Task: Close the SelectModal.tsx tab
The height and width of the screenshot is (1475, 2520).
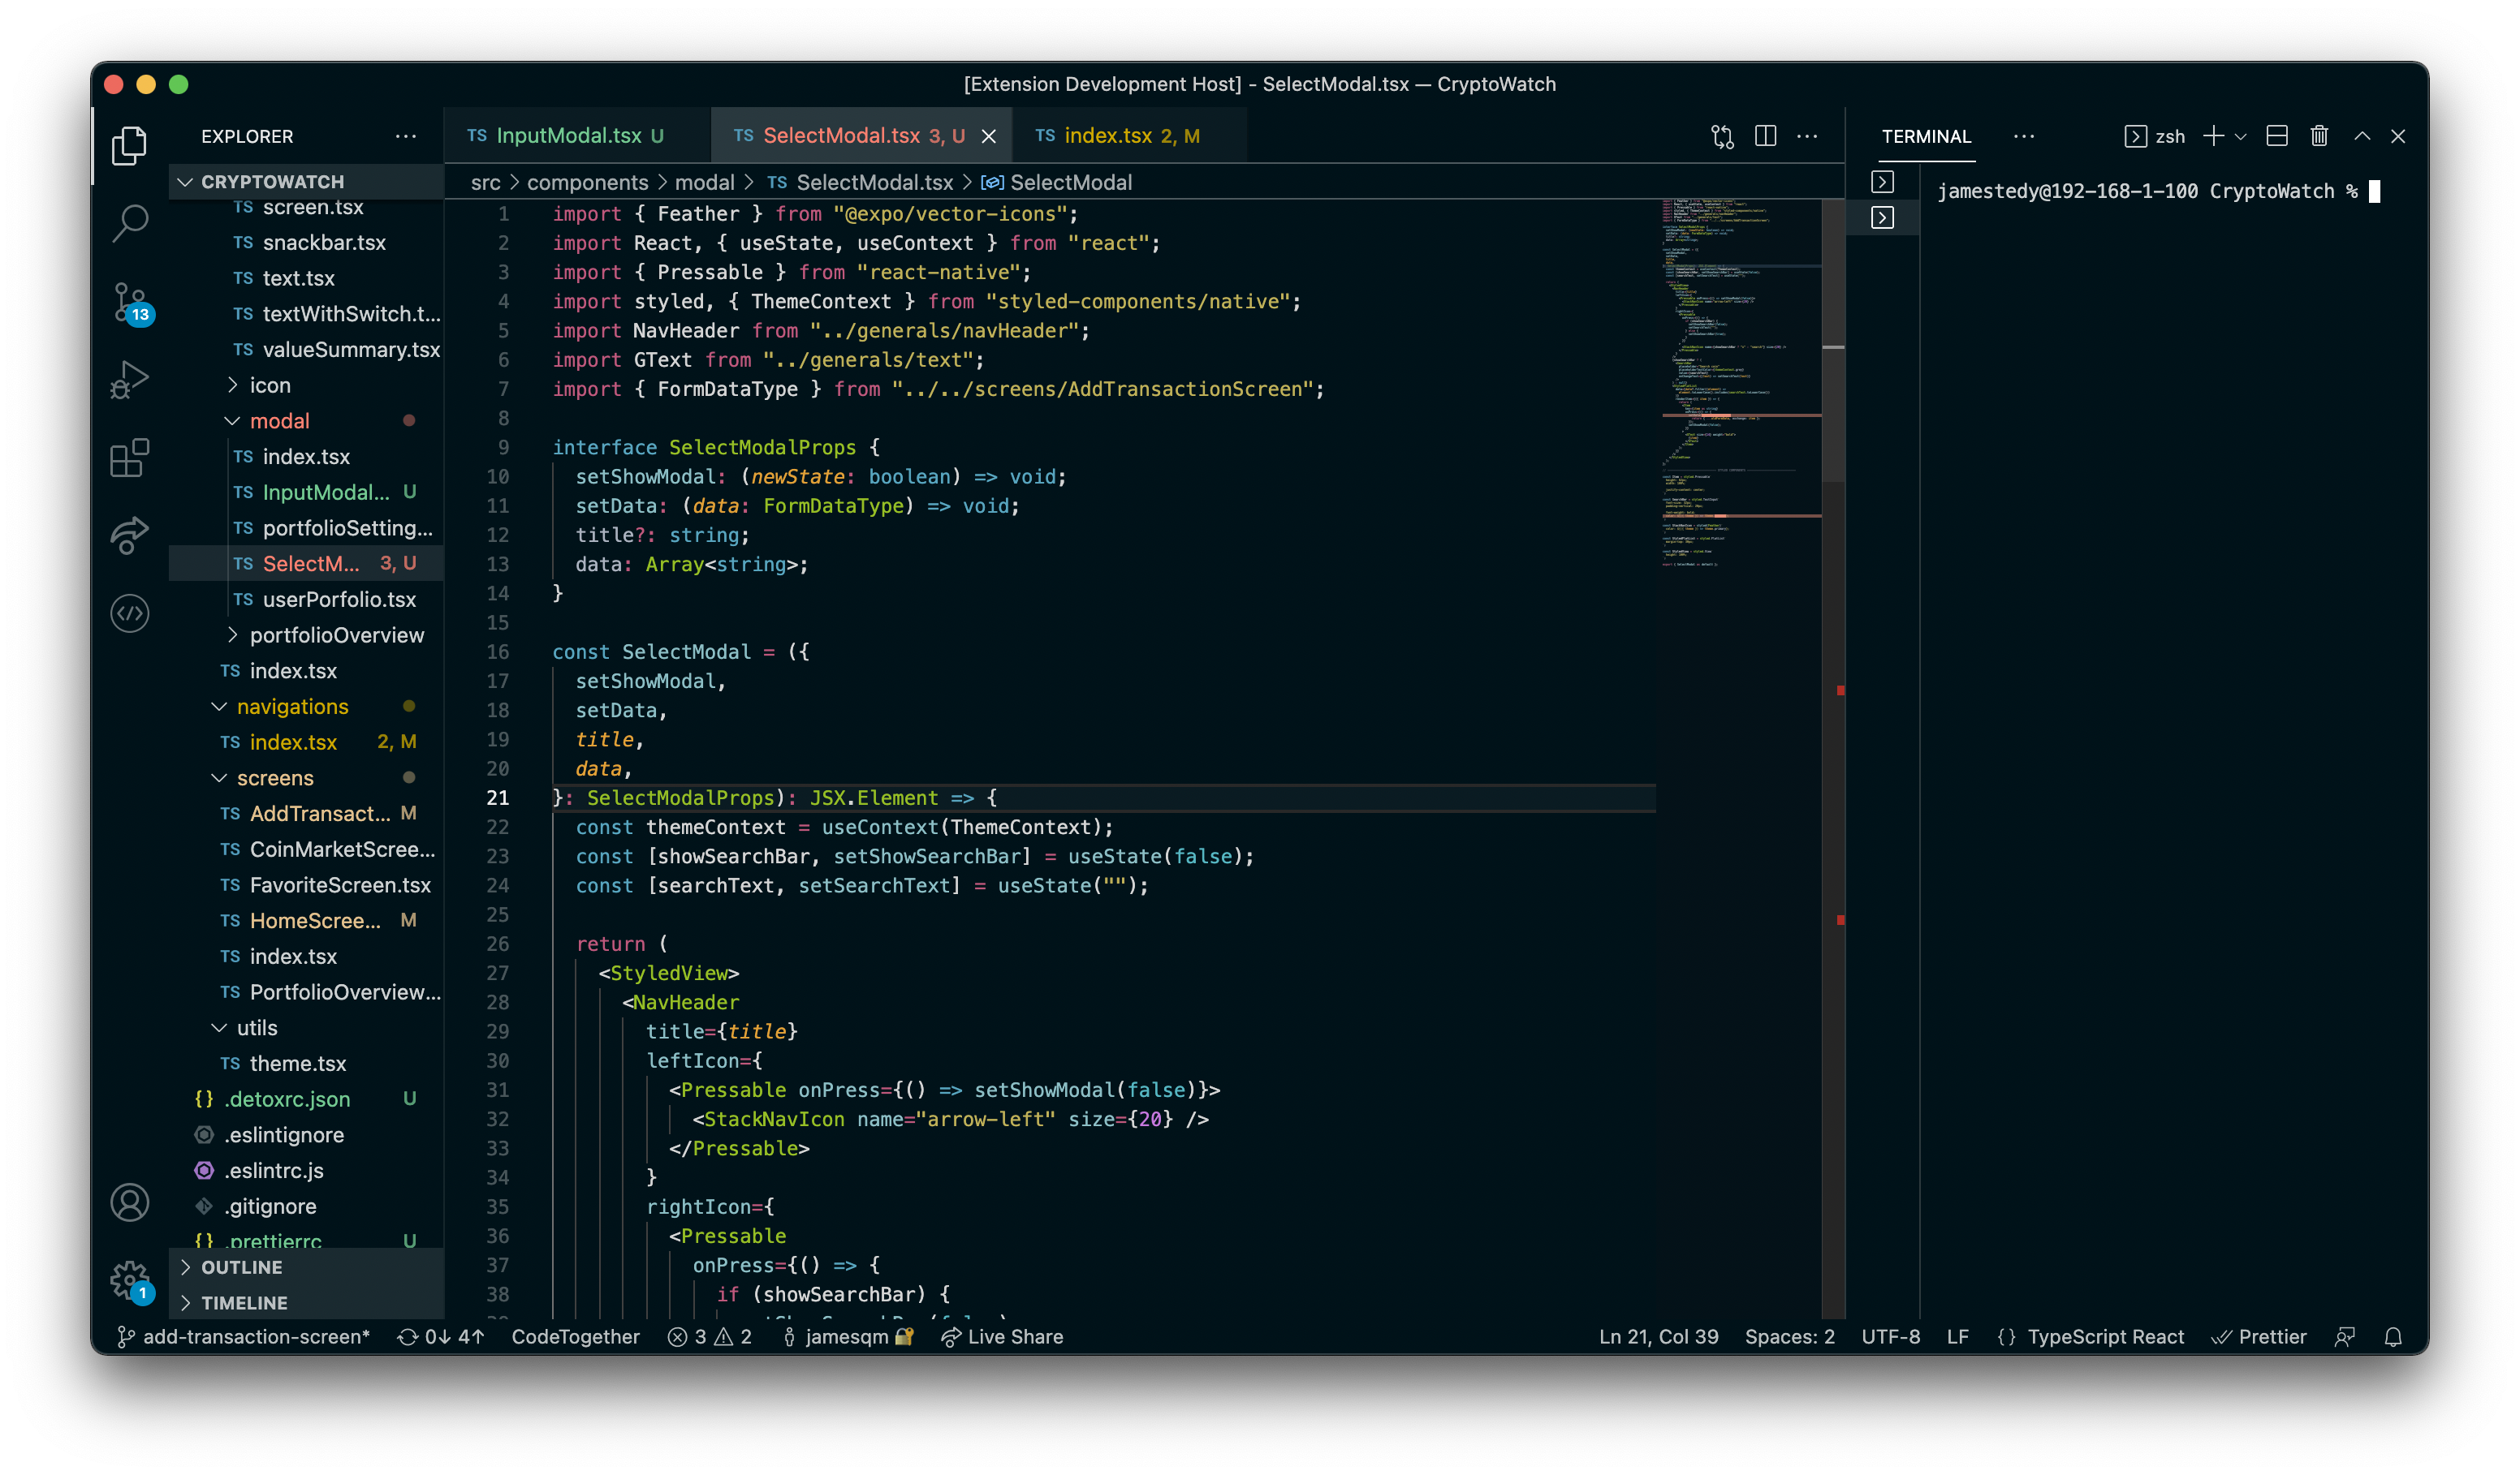Action: pos(988,136)
